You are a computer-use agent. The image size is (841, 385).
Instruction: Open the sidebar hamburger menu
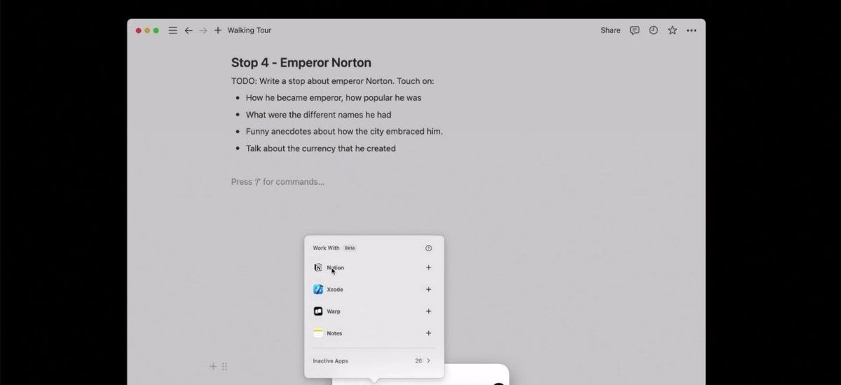(x=172, y=30)
